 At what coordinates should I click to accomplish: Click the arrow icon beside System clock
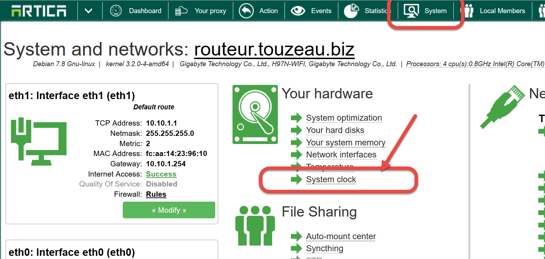point(296,179)
